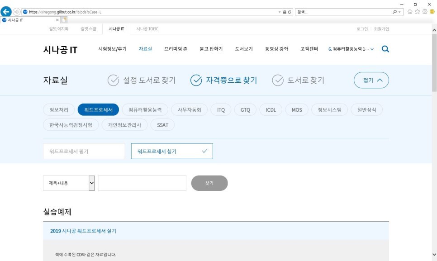The width and height of the screenshot is (437, 261).
Task: Select the 정보처리 category pill
Action: (x=59, y=110)
